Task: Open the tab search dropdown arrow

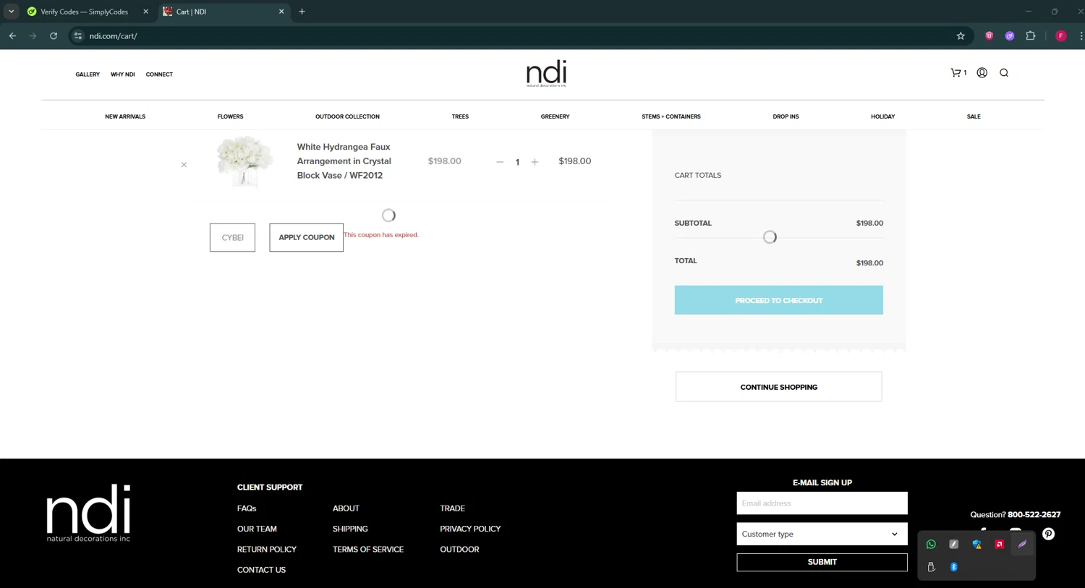Action: (x=11, y=12)
